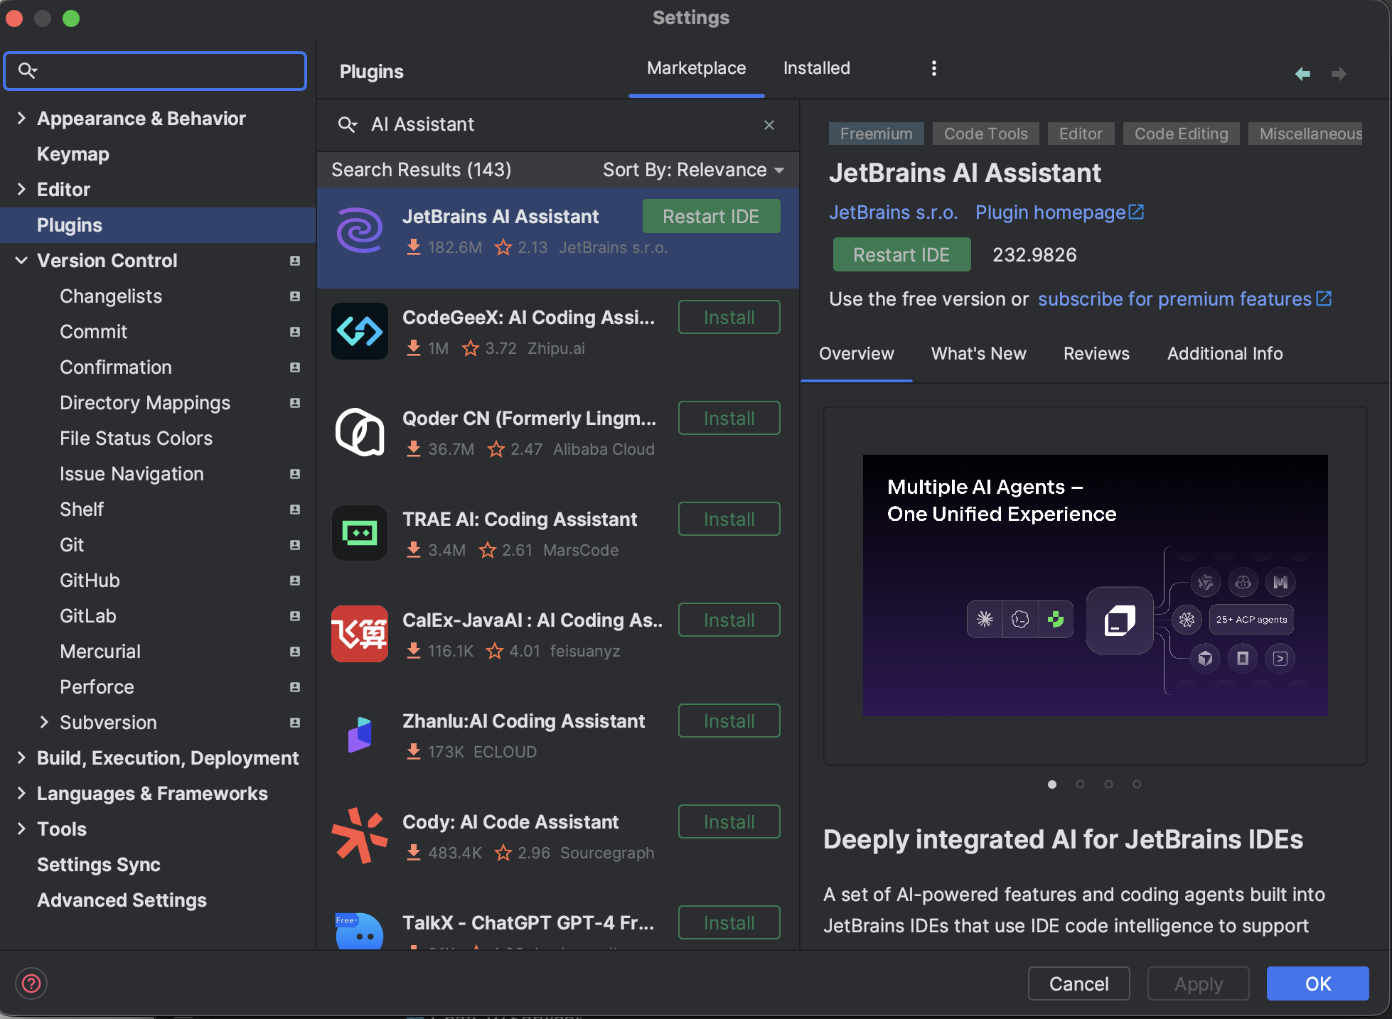The height and width of the screenshot is (1019, 1392).
Task: Install the Qoder CN plugin
Action: (x=729, y=419)
